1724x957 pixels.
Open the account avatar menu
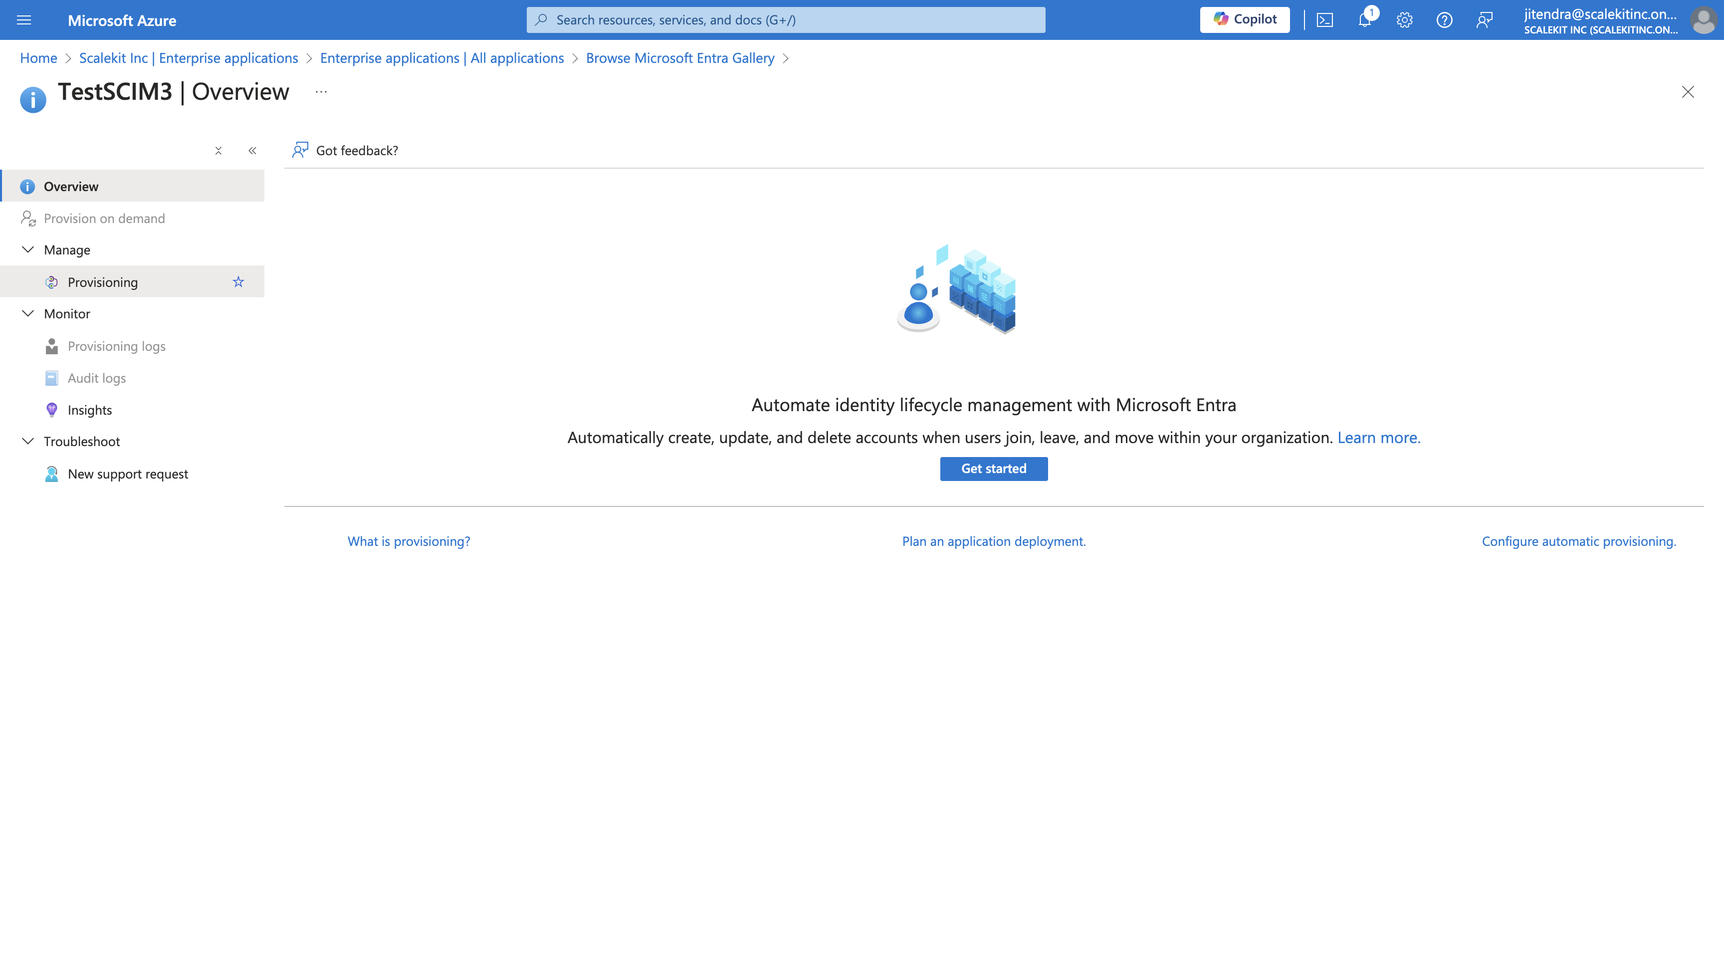[1703, 20]
